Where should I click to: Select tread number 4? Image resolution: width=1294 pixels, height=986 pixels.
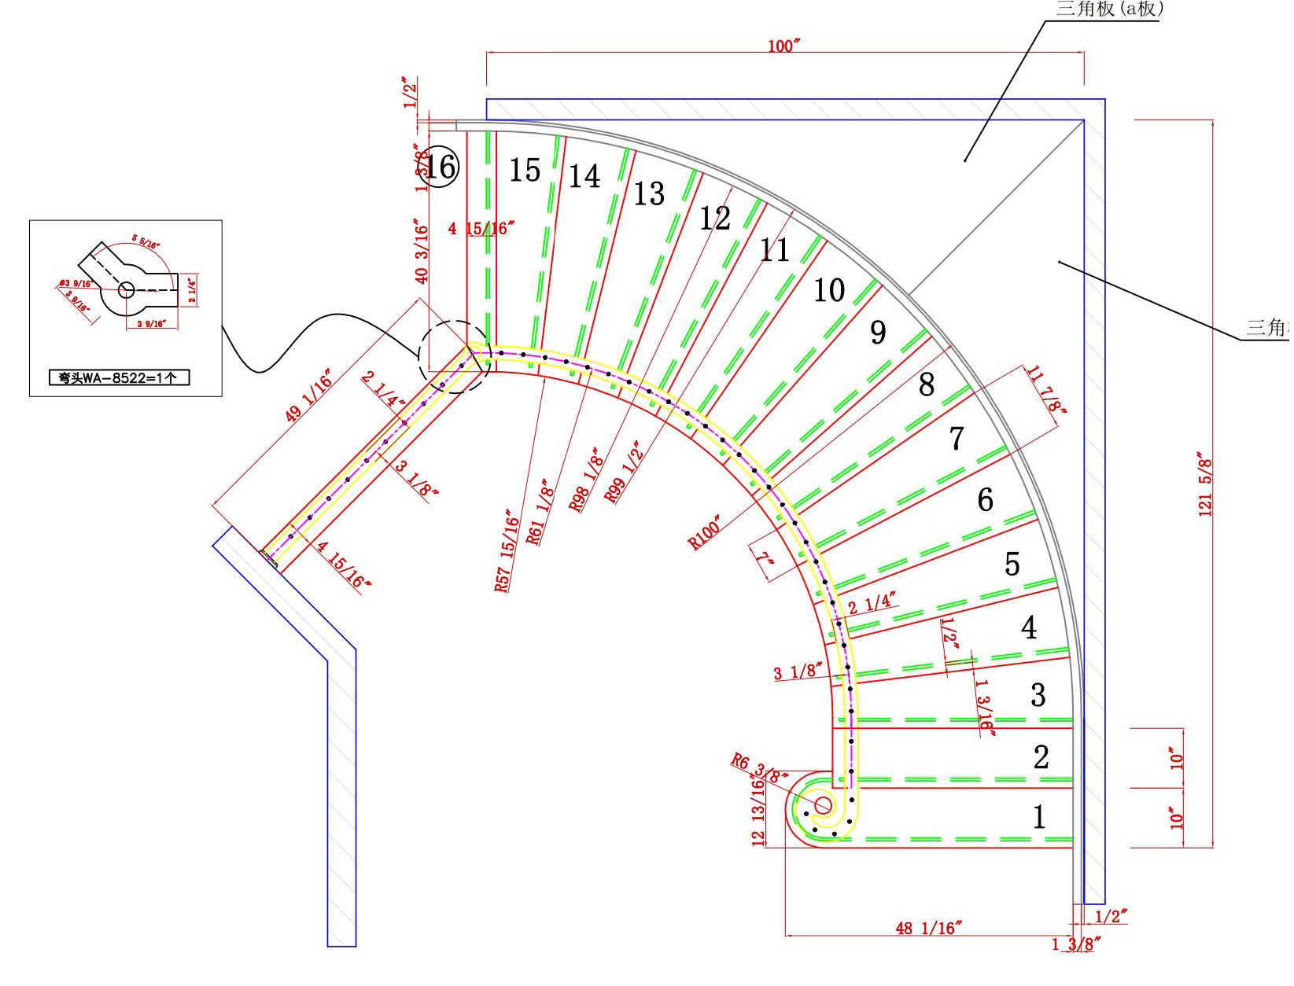(1029, 627)
